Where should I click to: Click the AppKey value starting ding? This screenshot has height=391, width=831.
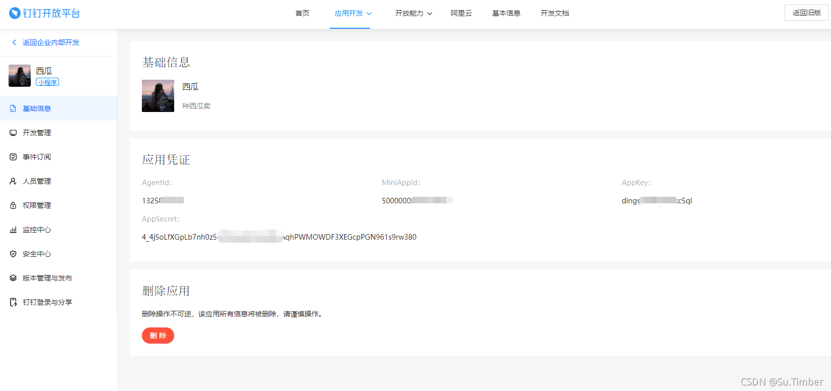pos(657,200)
